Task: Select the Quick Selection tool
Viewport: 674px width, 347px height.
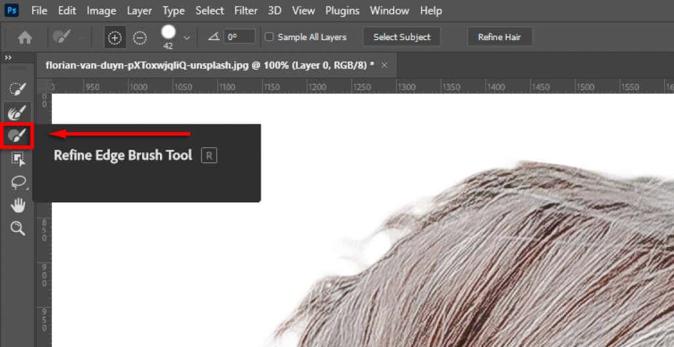Action: click(x=18, y=89)
